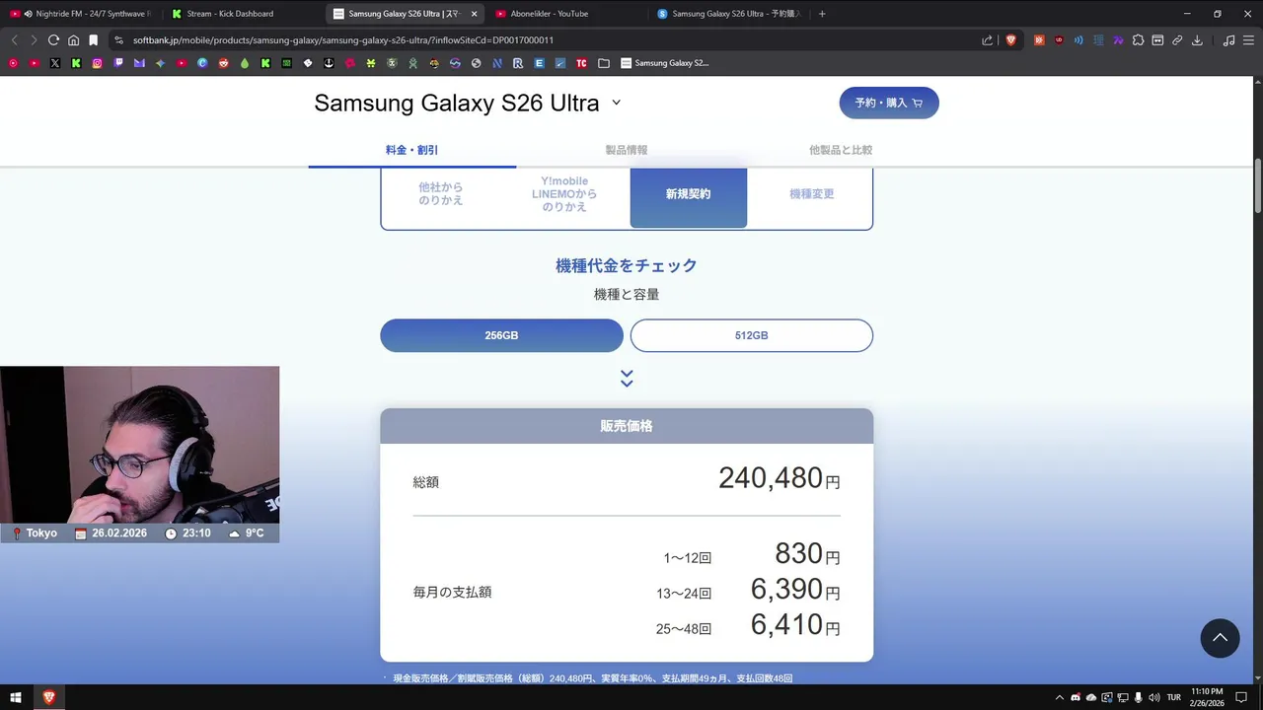1263x710 pixels.
Task: Open the Reddit bookmark icon
Action: [224, 63]
